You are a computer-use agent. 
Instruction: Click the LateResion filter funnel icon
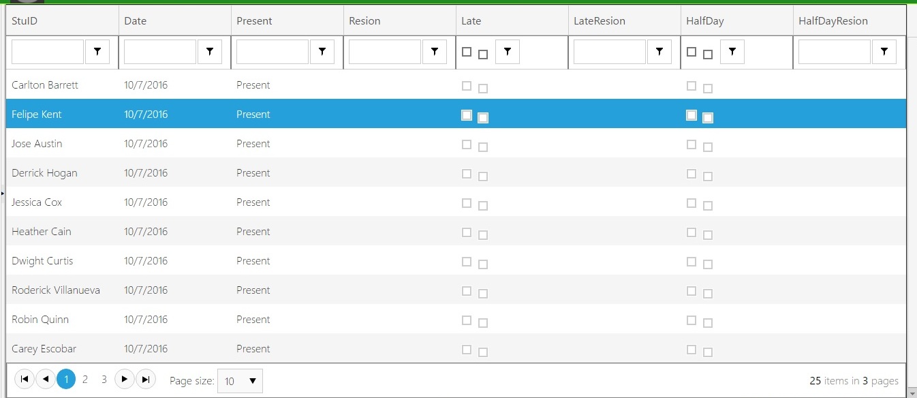[659, 52]
